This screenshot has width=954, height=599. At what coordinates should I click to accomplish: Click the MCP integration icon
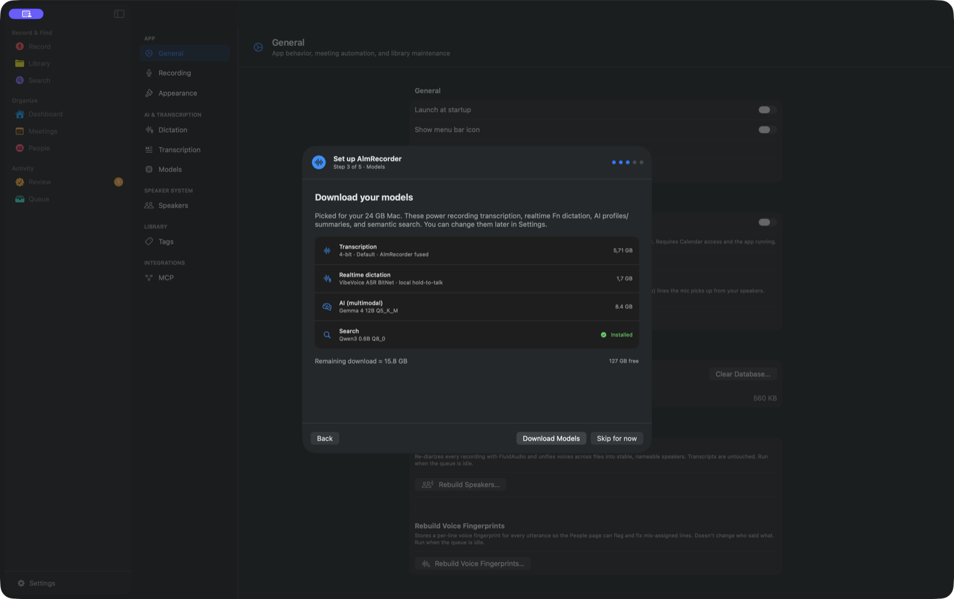pyautogui.click(x=149, y=277)
